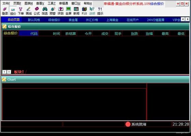Click the 登录 login icon

click(x=5, y=11)
